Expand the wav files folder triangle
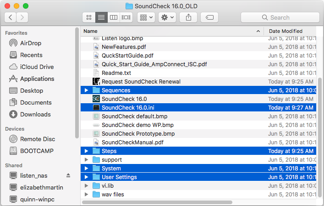This screenshot has height=206, width=324. coord(86,194)
